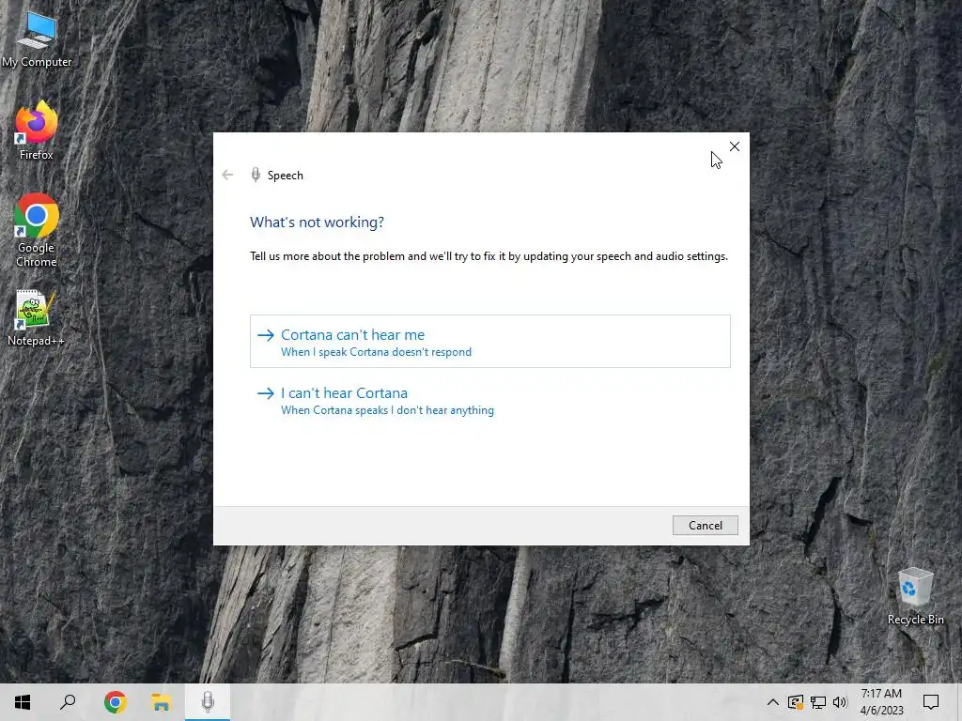Click the Speech microphone icon in dialog header
Screen dimensions: 962x721
[256, 176]
